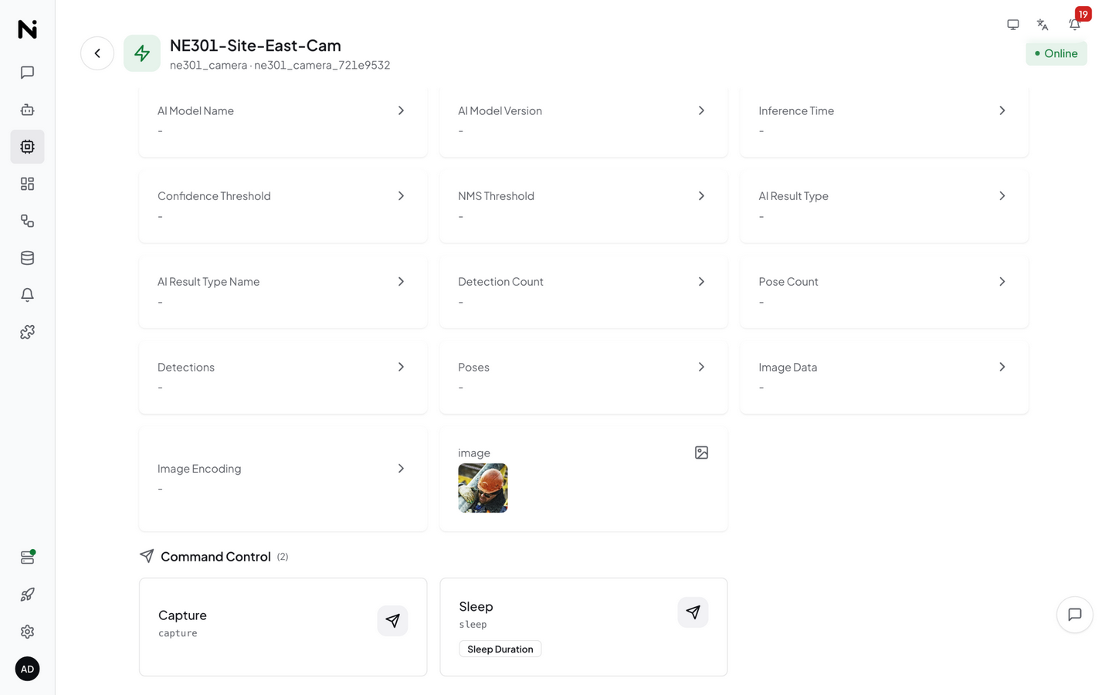1112x695 pixels.
Task: Open the AD user avatar
Action: click(27, 669)
